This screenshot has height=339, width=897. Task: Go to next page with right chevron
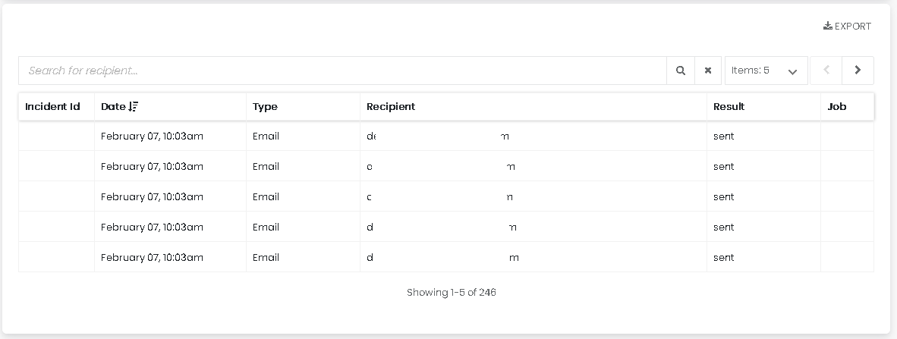(858, 71)
